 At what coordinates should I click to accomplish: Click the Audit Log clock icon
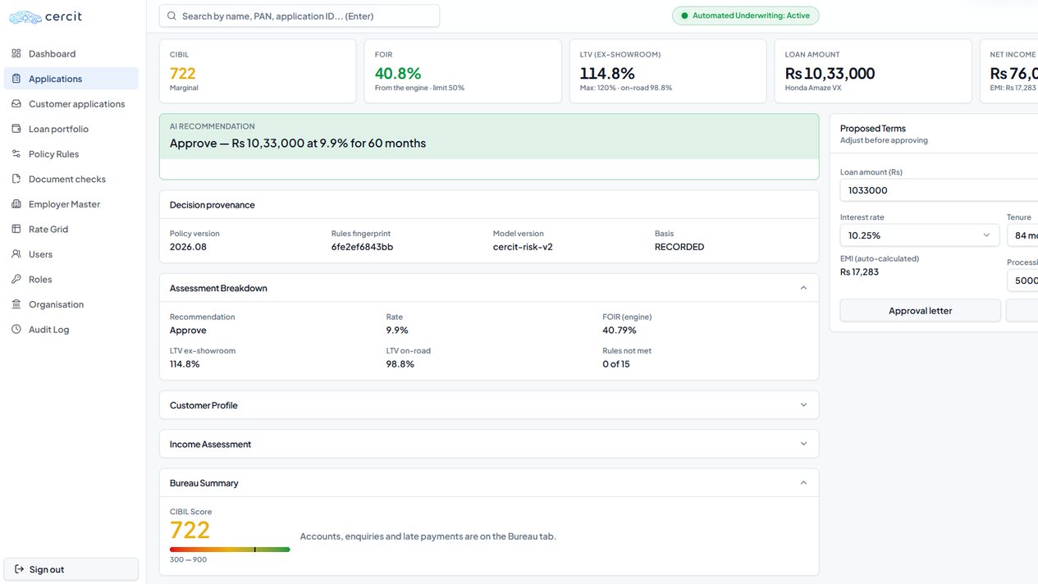tap(16, 330)
